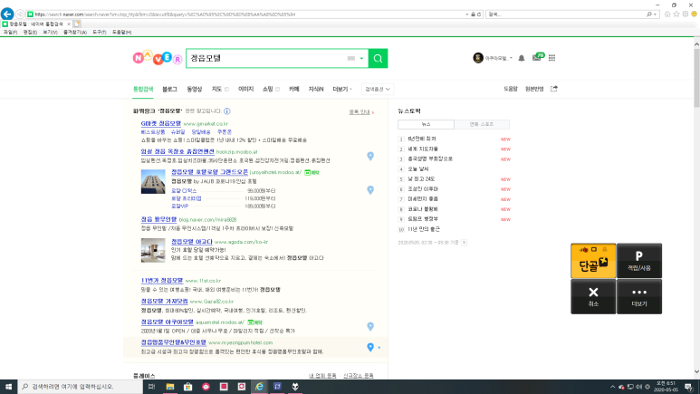The width and height of the screenshot is (700, 394).
Task: Click the info icon beside 파워링크 heading
Action: [227, 111]
